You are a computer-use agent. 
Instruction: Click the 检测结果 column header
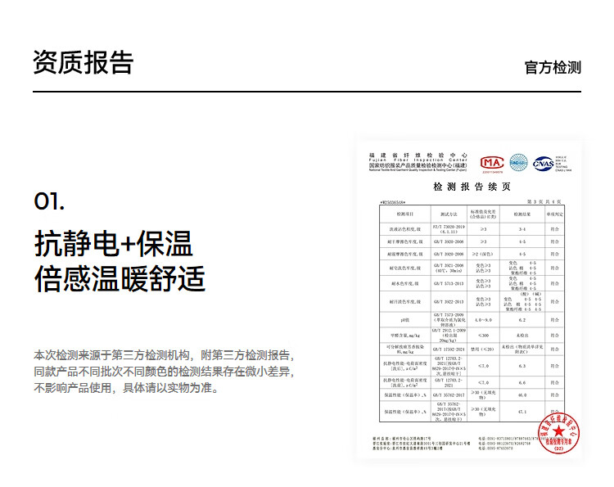[x=522, y=214]
